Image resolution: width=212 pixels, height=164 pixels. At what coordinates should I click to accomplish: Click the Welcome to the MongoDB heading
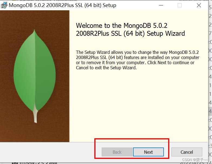tap(130, 29)
